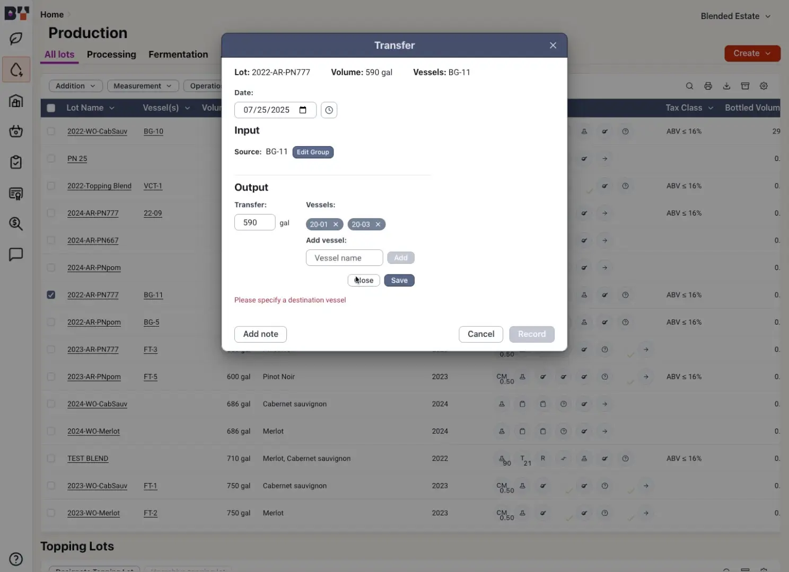Click the download icon above table

pyautogui.click(x=726, y=86)
